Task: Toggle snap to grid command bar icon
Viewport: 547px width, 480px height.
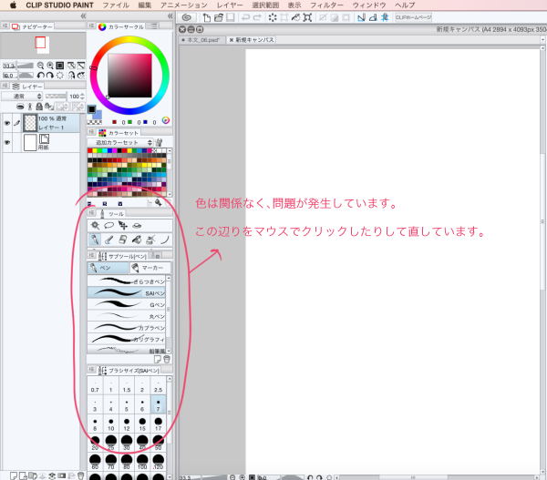Action: pos(385,17)
